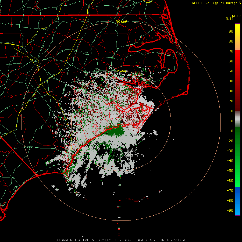The image size is (242, 242).
Task: Click the 30 value on the velocity scale
Action: [x=231, y=91]
